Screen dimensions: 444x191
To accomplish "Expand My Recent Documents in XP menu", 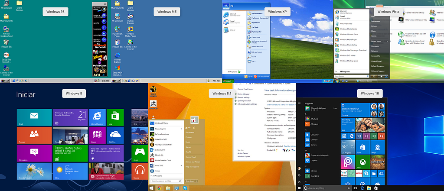I will (258, 18).
